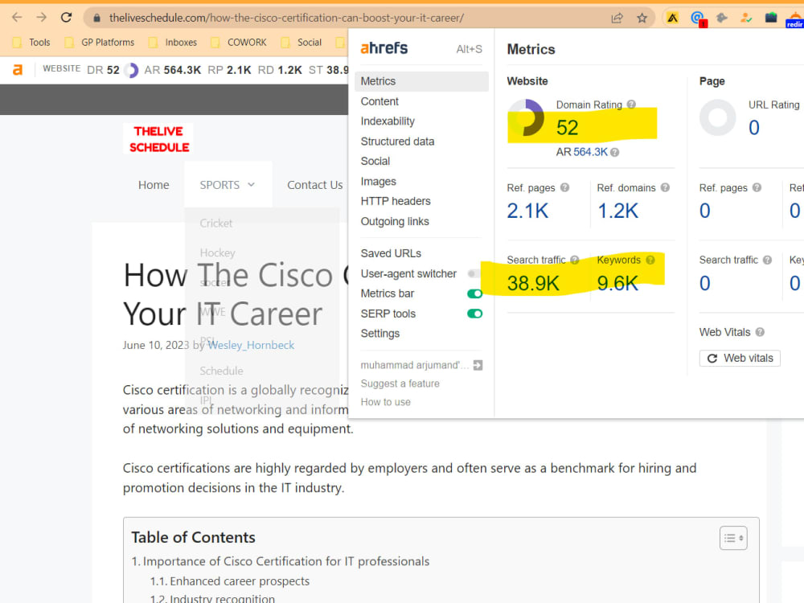Reload the page with the refresh icon
This screenshot has height=603, width=804.
point(66,18)
